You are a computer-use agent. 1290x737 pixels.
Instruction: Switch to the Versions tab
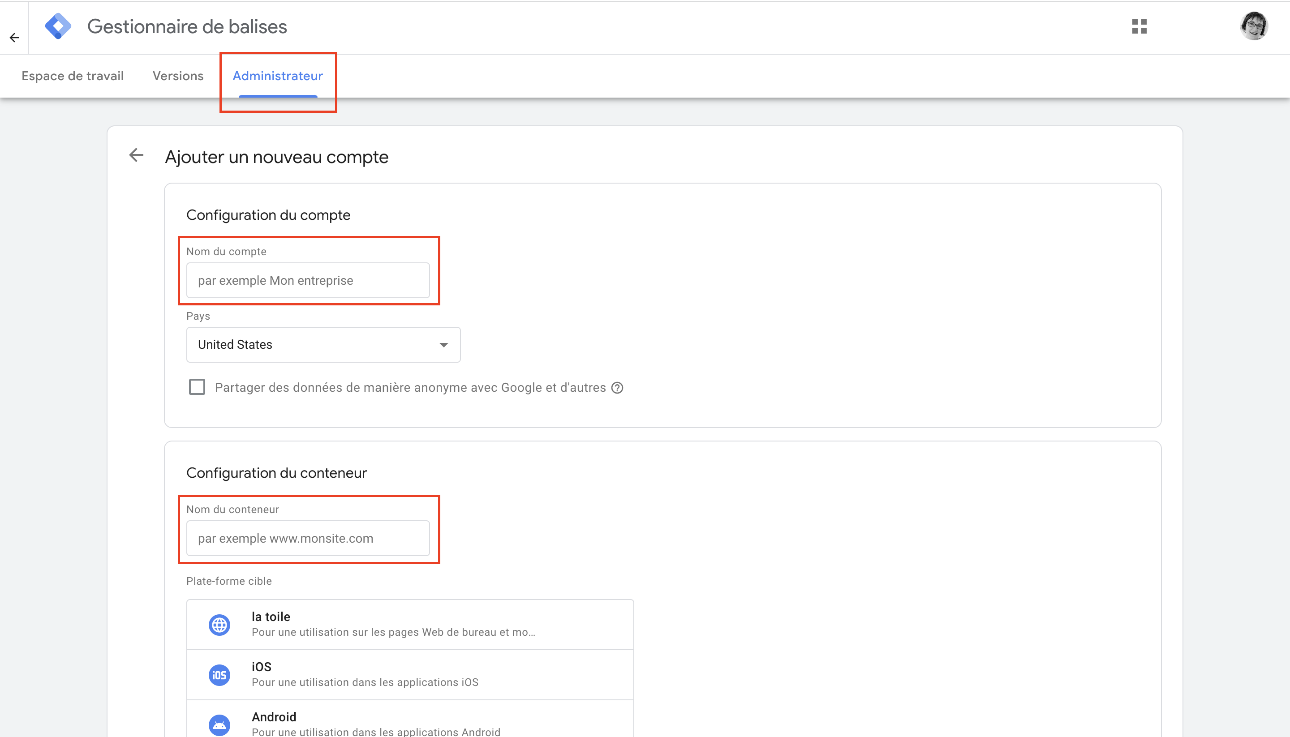pyautogui.click(x=178, y=76)
